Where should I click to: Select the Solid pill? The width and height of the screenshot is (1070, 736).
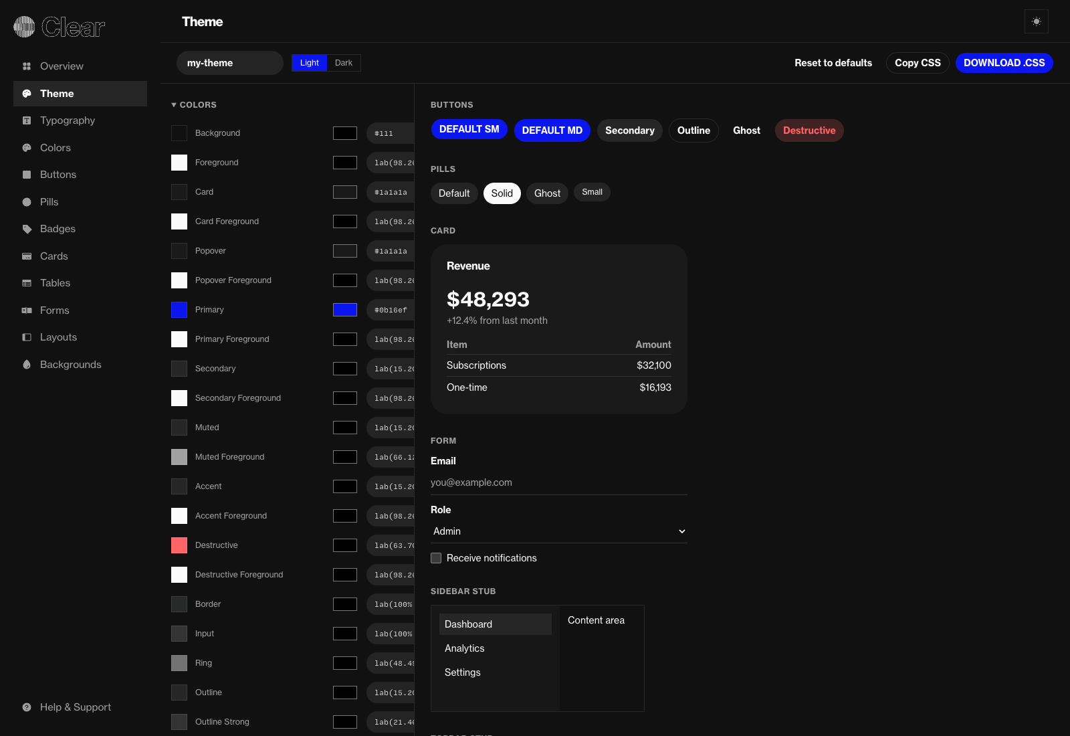tap(502, 193)
